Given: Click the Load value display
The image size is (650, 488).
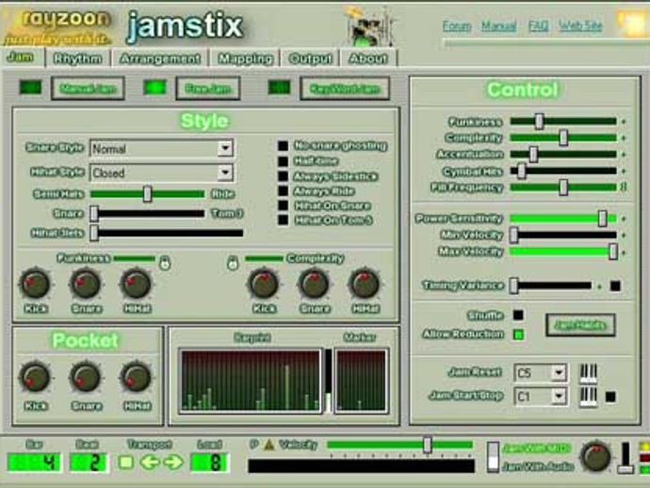Looking at the screenshot, I should coord(210,463).
